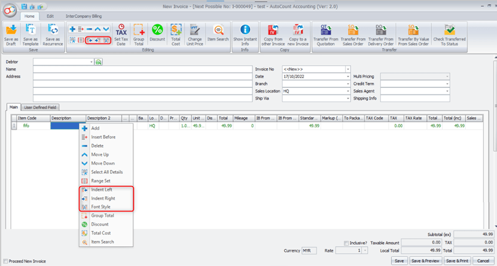Click the Cancel button
This screenshot has height=266, width=497.
click(483, 261)
